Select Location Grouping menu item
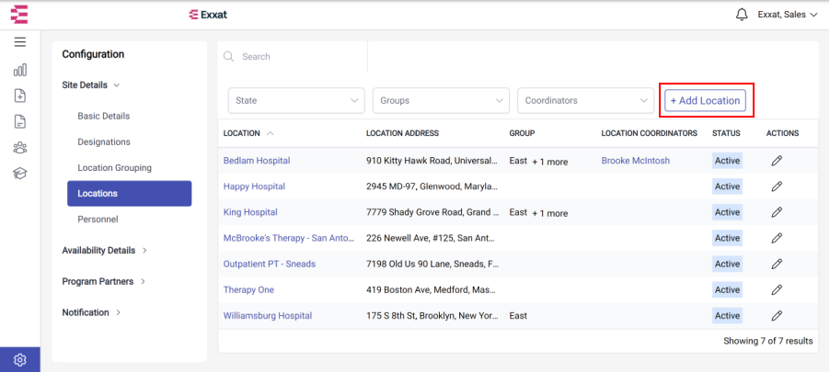Image resolution: width=830 pixels, height=372 pixels. tap(115, 167)
